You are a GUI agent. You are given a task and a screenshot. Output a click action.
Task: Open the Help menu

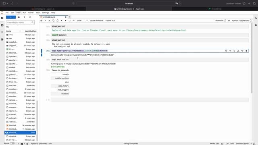click(x=53, y=12)
